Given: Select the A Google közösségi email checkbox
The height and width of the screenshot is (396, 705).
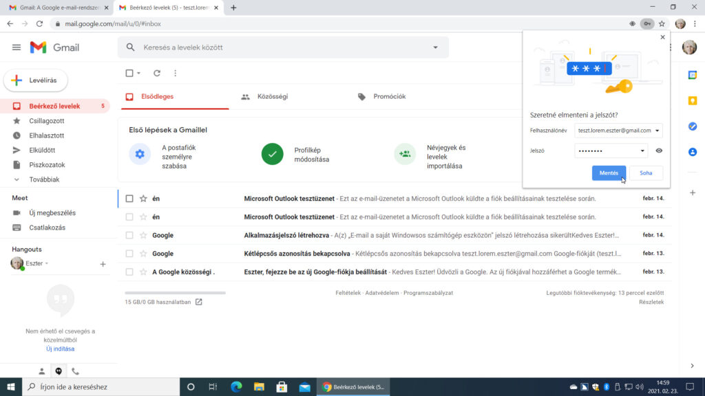Looking at the screenshot, I should tap(129, 272).
